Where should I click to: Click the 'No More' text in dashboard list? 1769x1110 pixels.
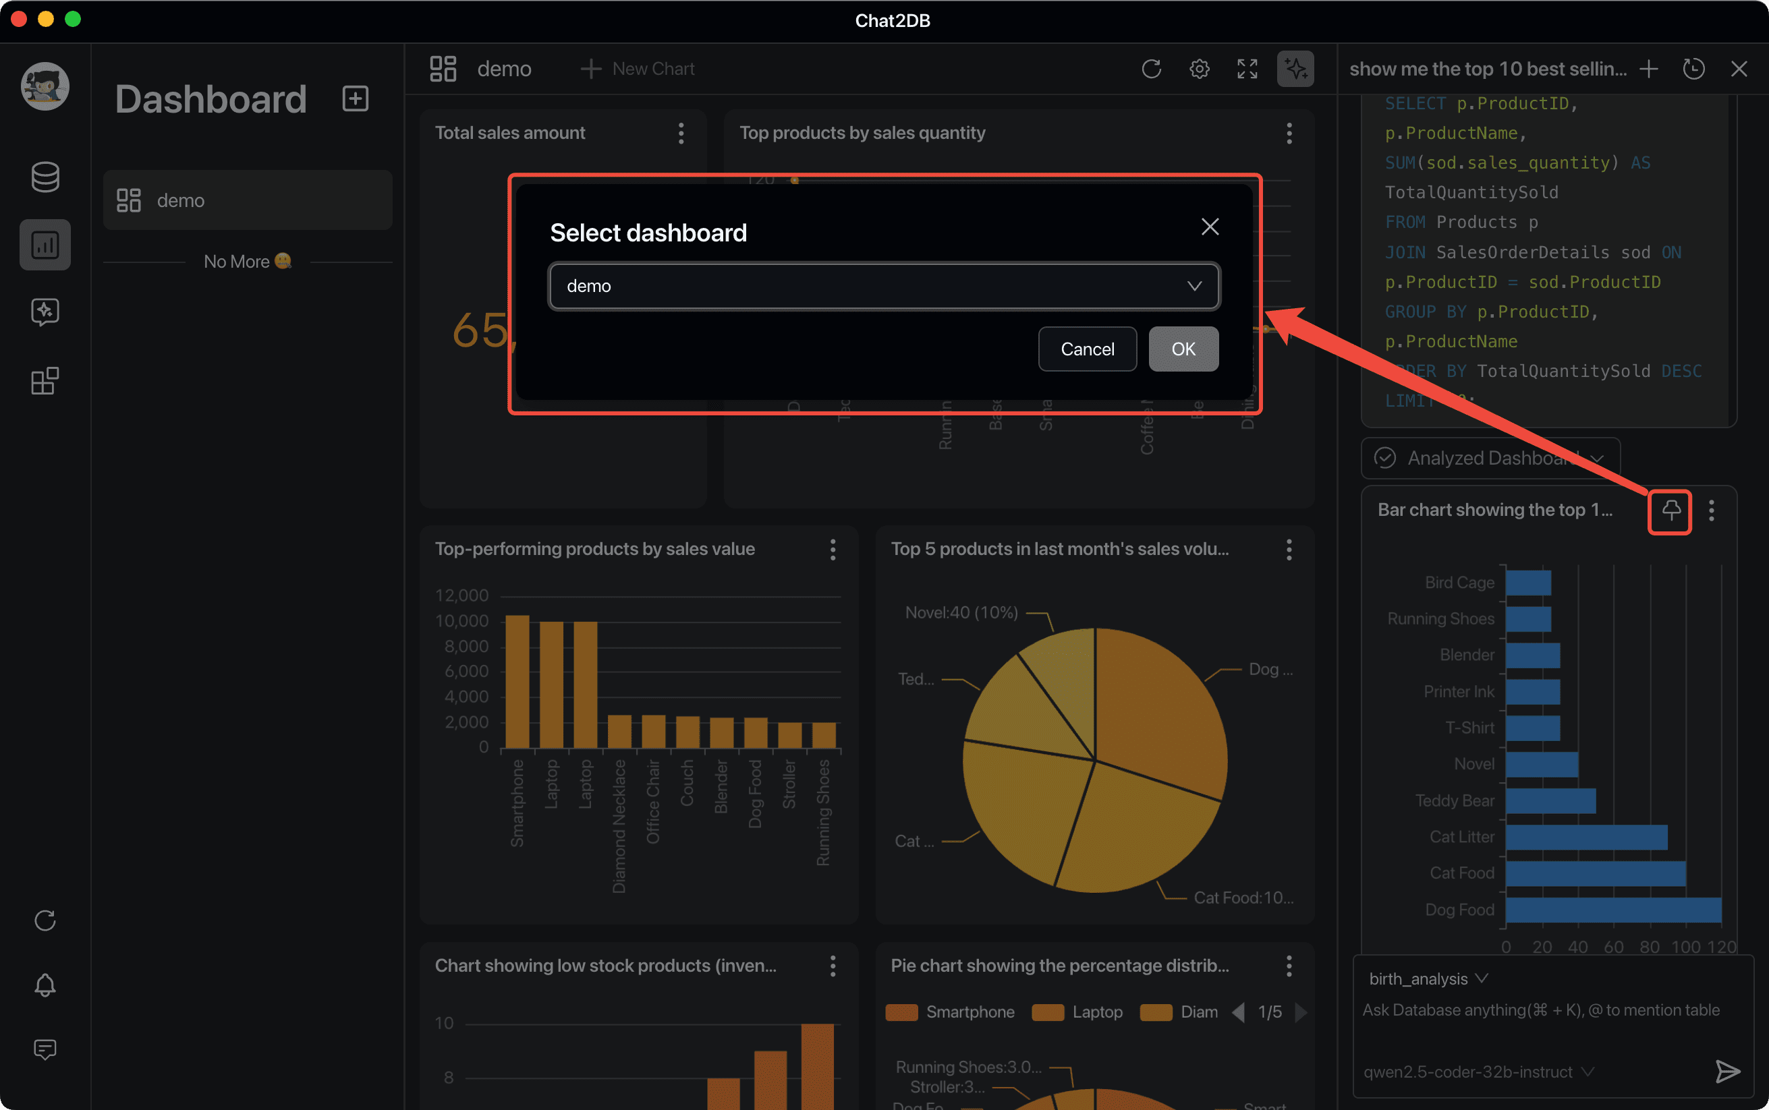(x=236, y=262)
